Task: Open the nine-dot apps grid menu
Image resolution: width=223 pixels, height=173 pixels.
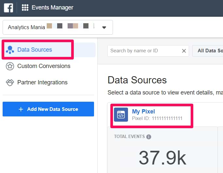Action: tap(25, 8)
